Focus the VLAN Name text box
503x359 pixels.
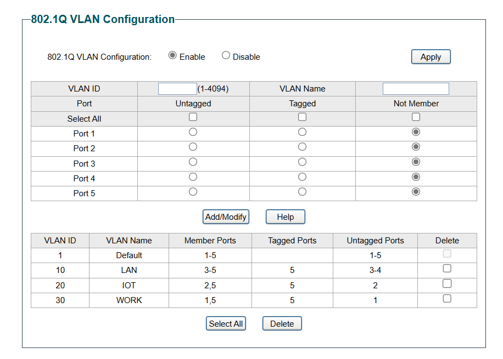click(x=416, y=89)
